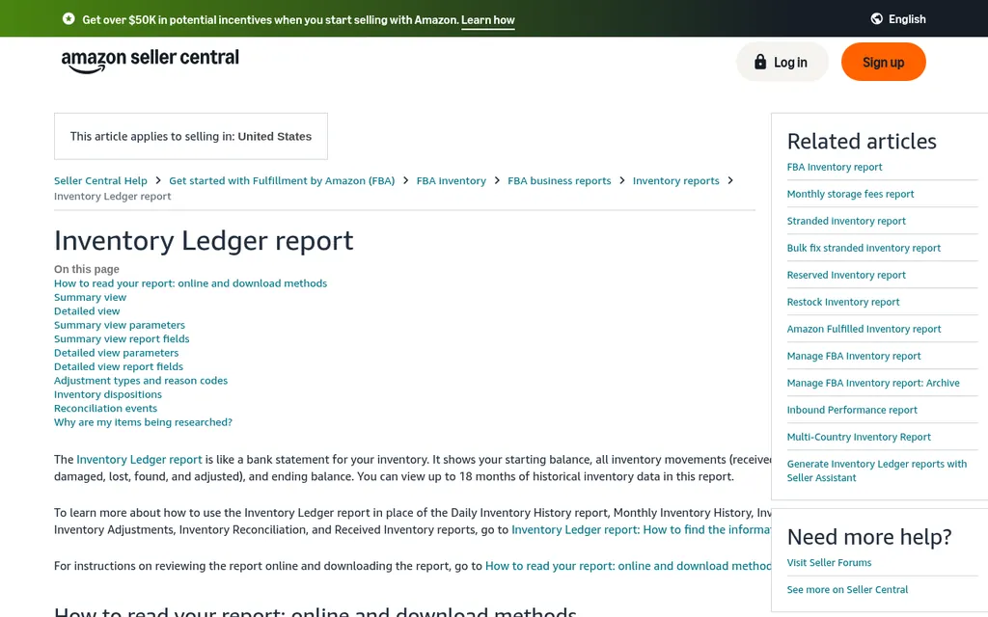
Task: Jump to Reconciliation events section
Action: pos(106,408)
